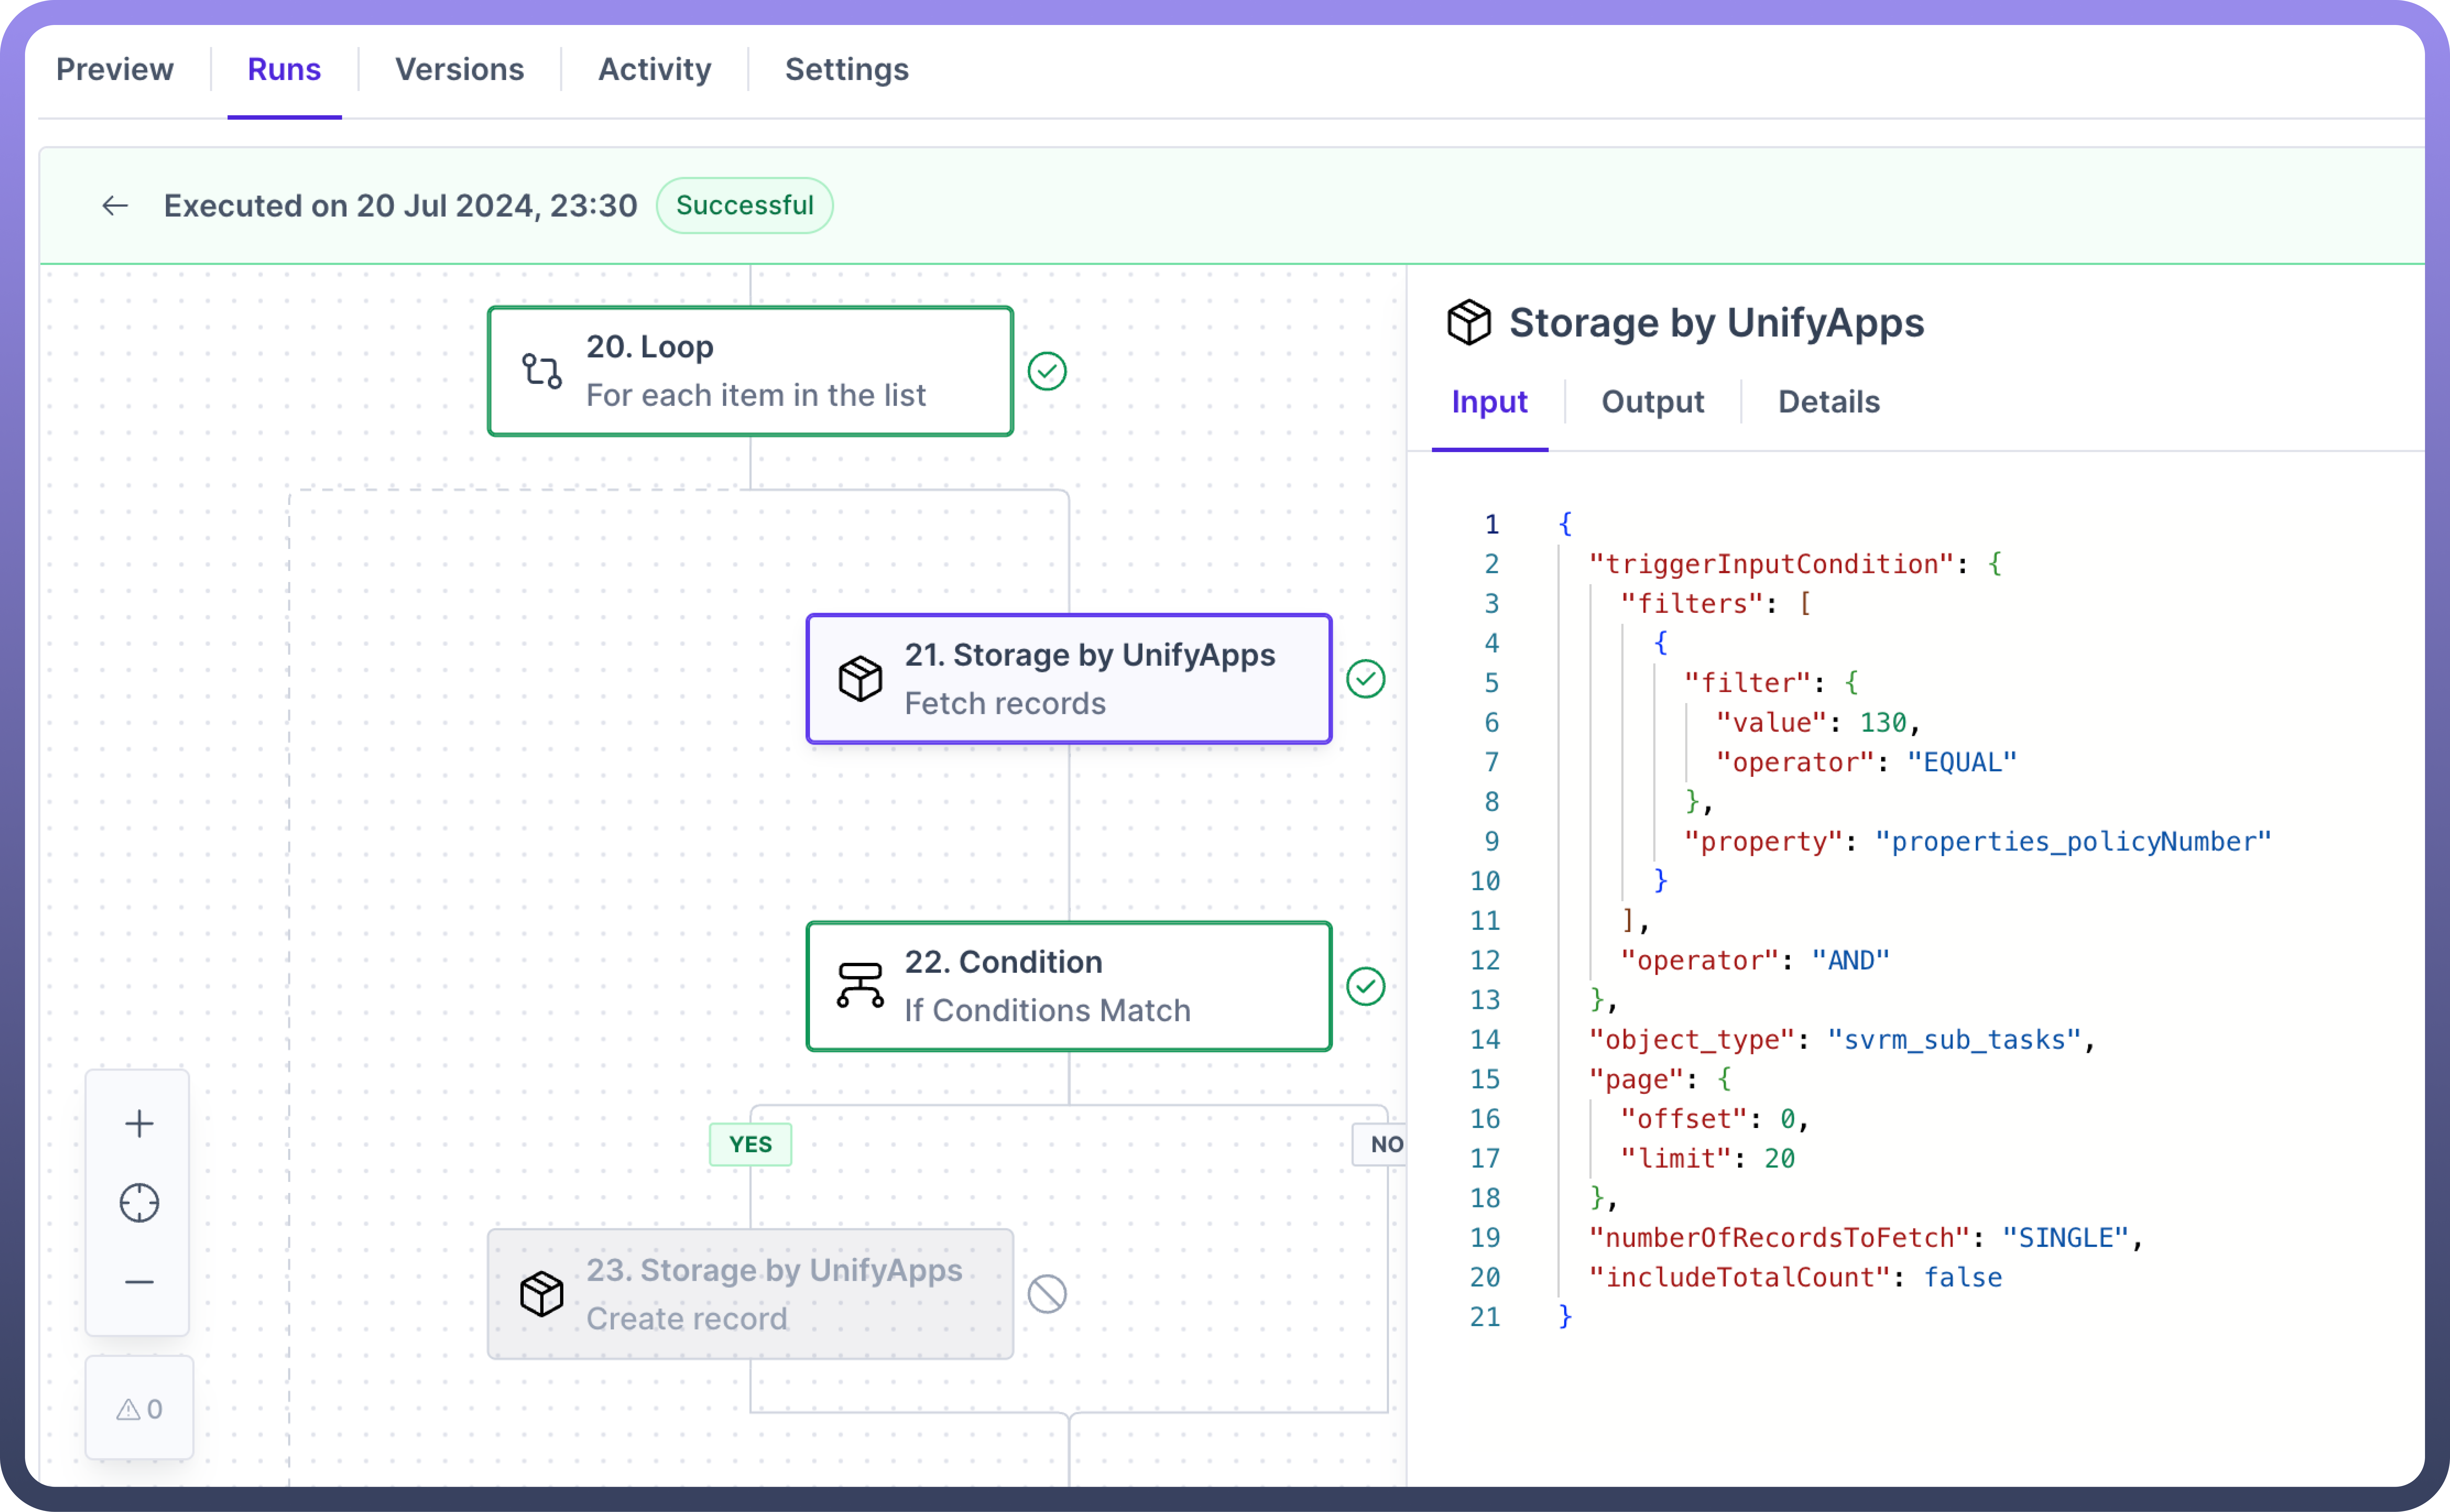Screen dimensions: 2450x1512
Task: Click the YES branch label
Action: click(750, 1144)
